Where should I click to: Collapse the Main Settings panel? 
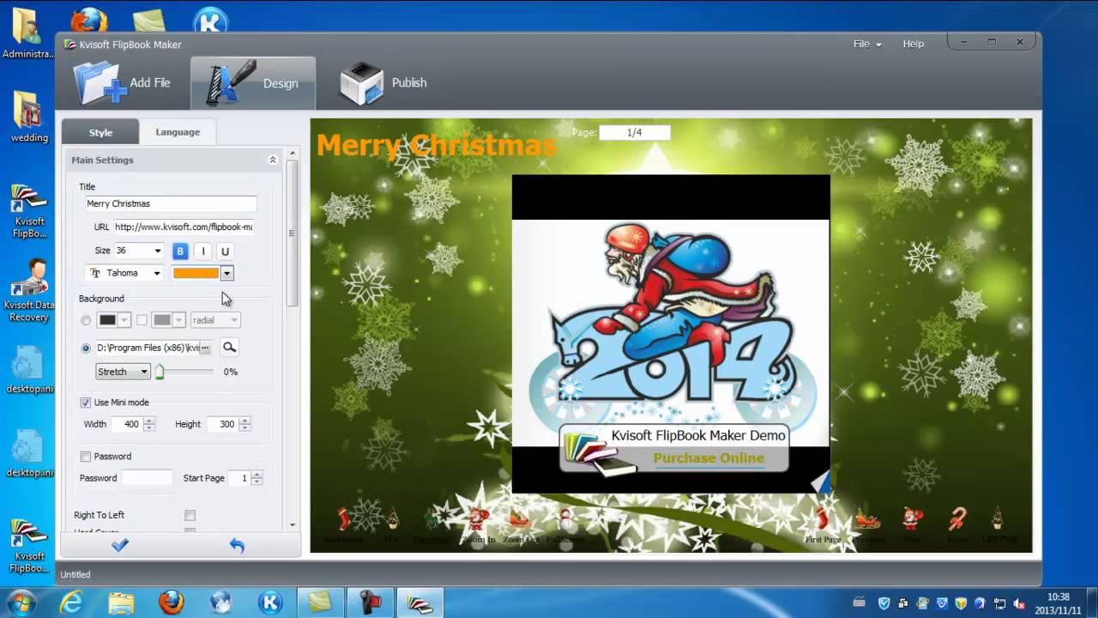[273, 160]
